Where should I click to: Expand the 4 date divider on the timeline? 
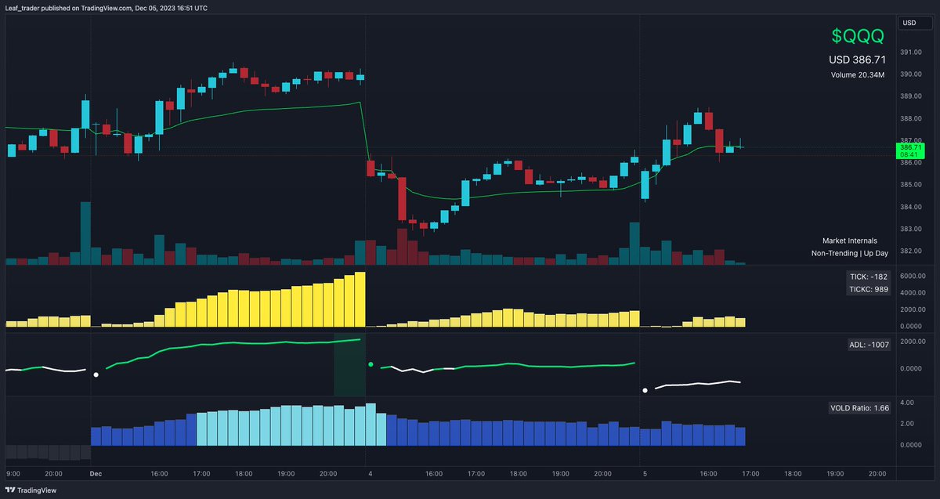click(369, 474)
